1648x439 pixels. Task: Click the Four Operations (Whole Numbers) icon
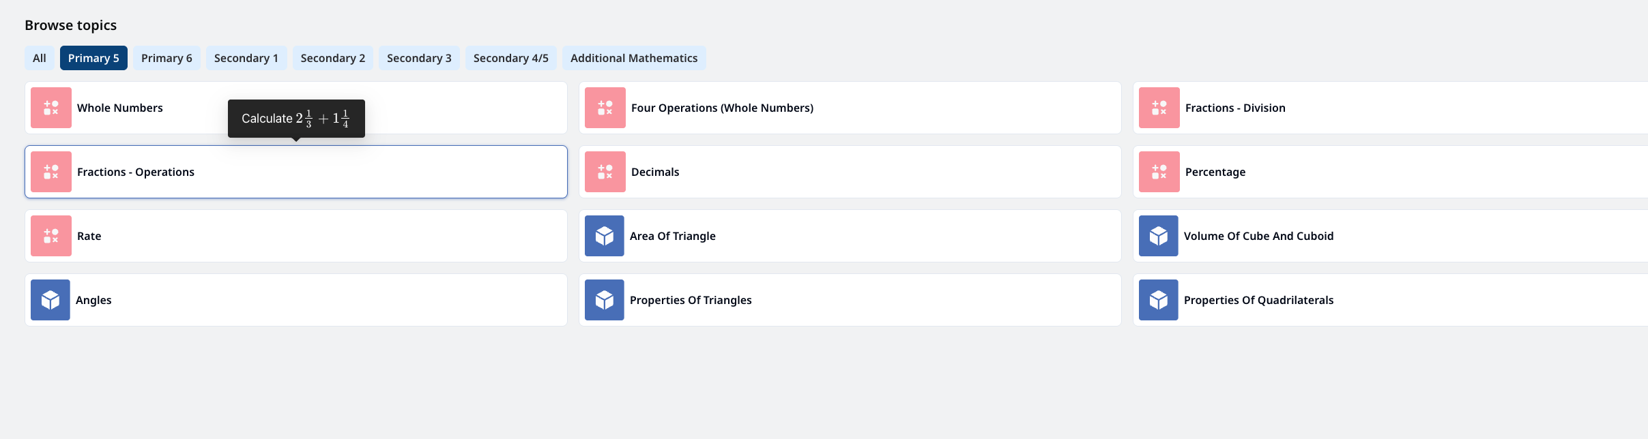pos(605,108)
